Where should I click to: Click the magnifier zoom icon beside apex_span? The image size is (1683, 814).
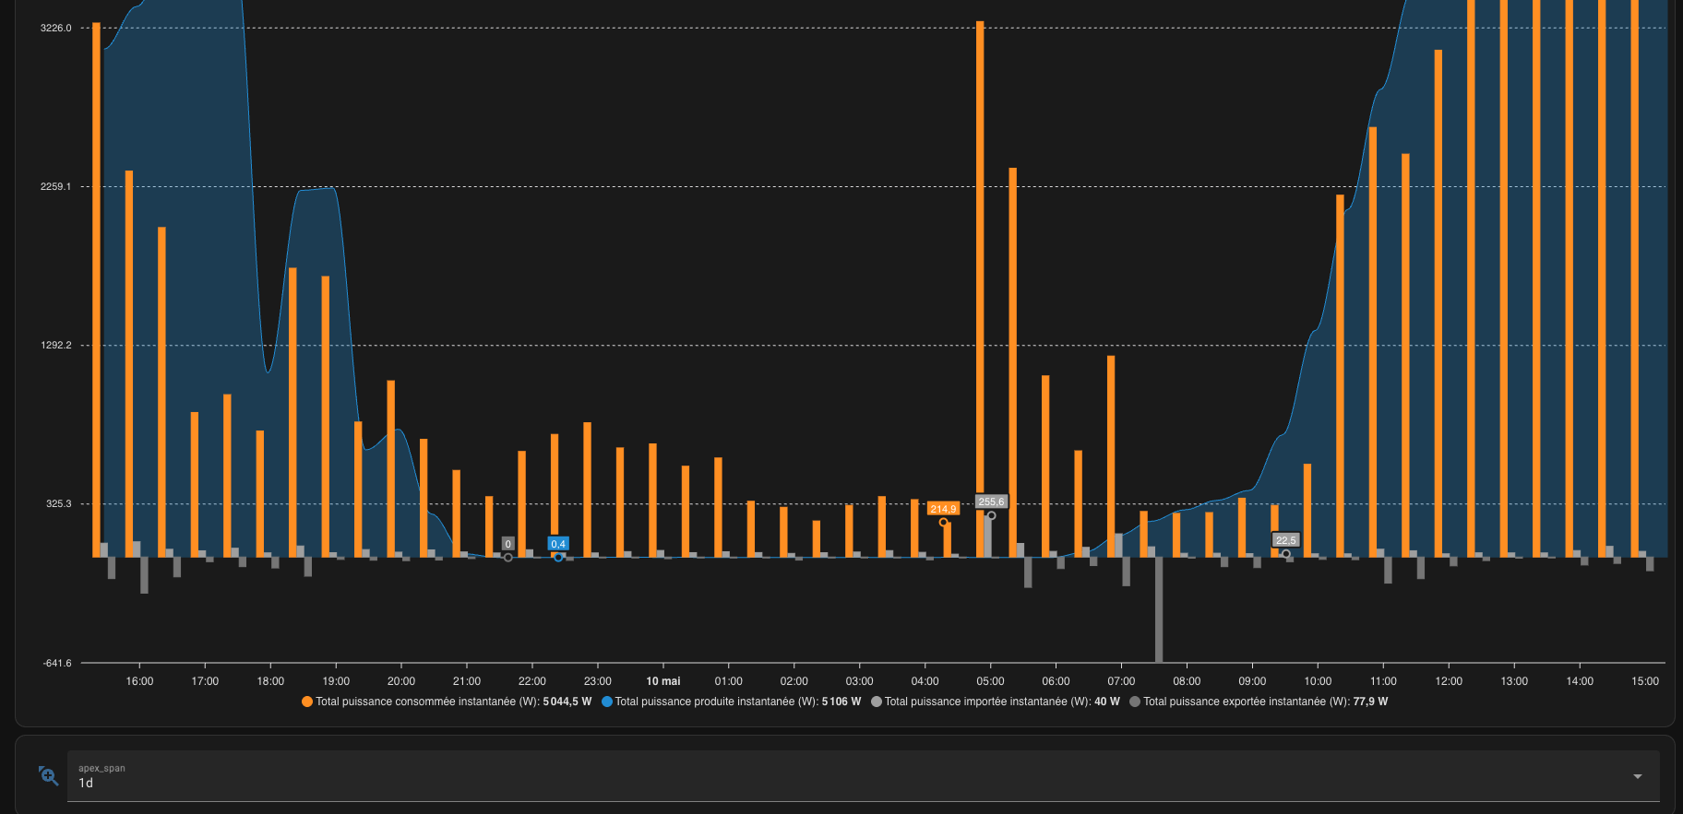(x=49, y=776)
